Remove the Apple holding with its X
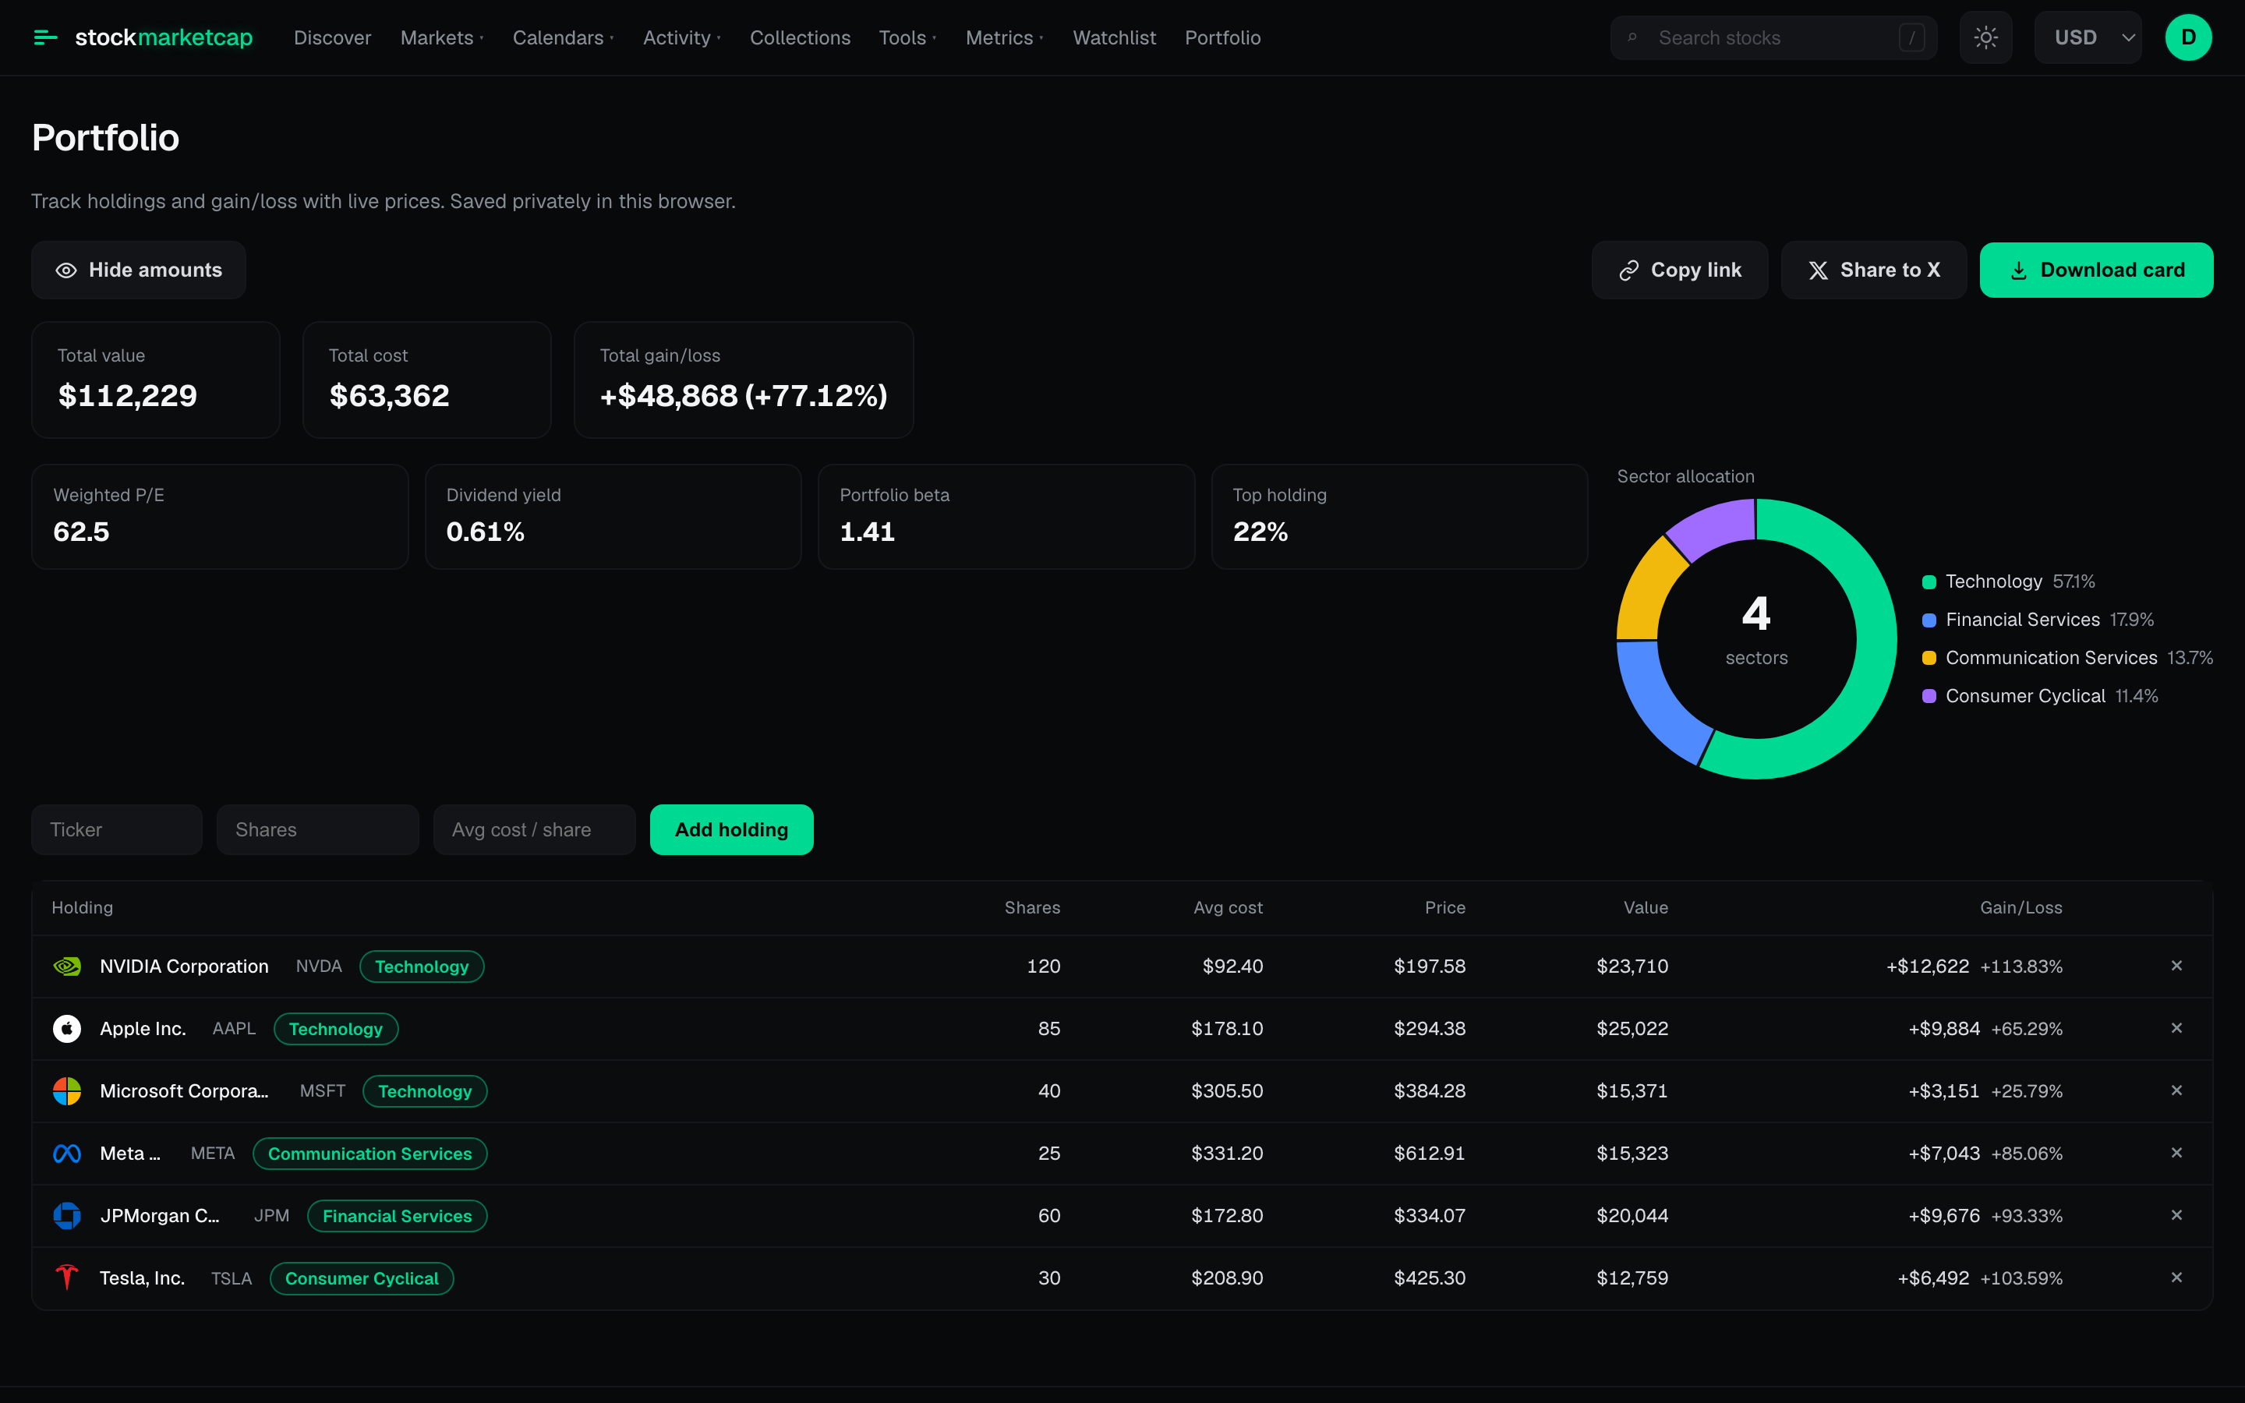 2176,1028
